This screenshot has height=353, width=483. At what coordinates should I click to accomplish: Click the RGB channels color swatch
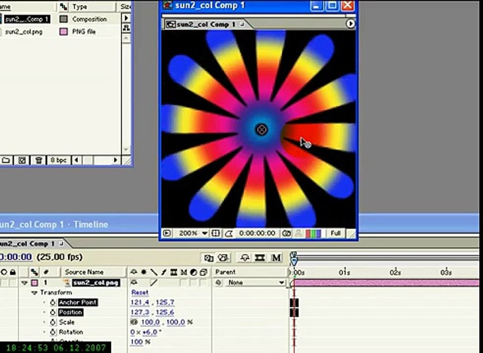313,233
